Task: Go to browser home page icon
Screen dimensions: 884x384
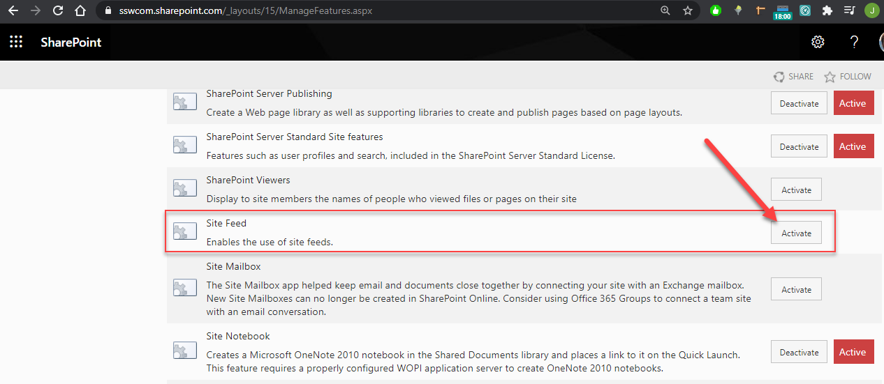Action: click(x=80, y=10)
